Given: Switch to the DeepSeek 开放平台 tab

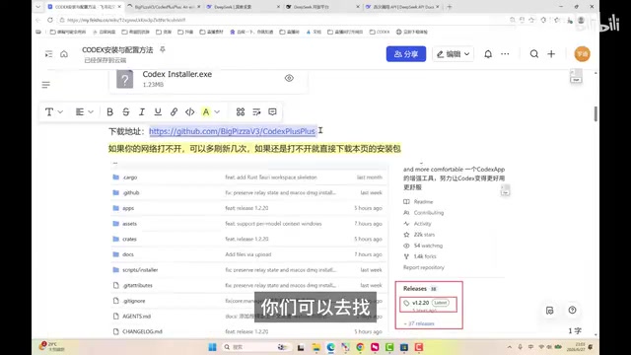Looking at the screenshot, I should [x=322, y=7].
